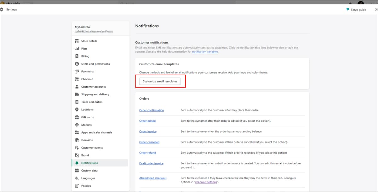378x192 pixels.
Task: Click the Languages translate icon
Action: [x=77, y=178]
